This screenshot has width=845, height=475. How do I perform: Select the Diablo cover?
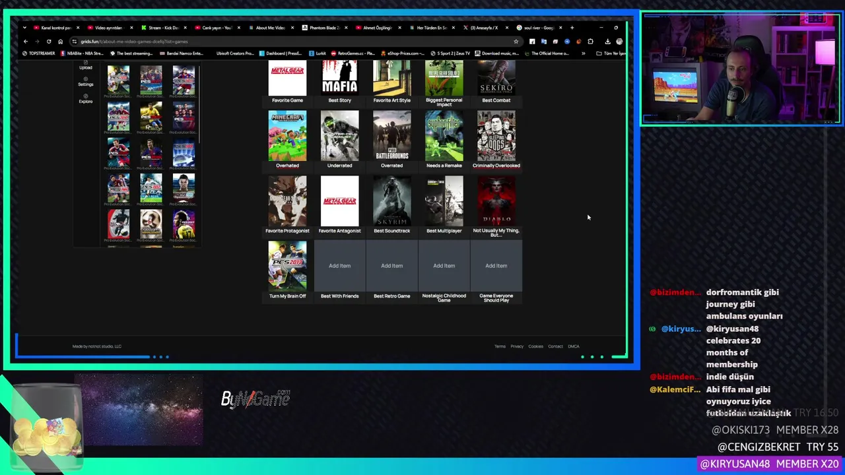pyautogui.click(x=496, y=201)
